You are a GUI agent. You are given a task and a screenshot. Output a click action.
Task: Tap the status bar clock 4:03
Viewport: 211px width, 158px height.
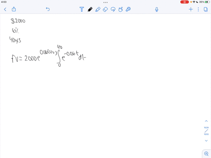tap(4, 2)
